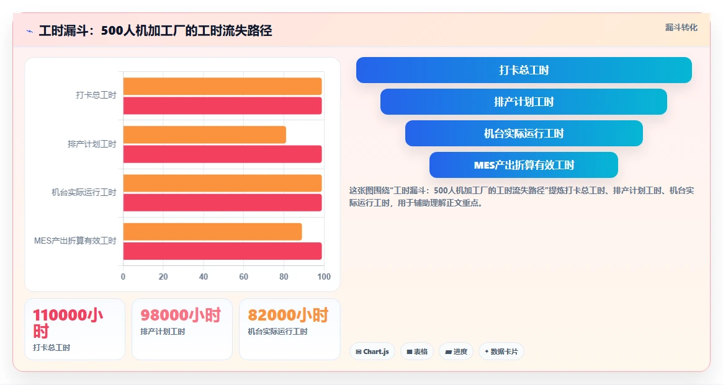
Task: Click the red bar for 排产计划工时
Action: [222, 154]
